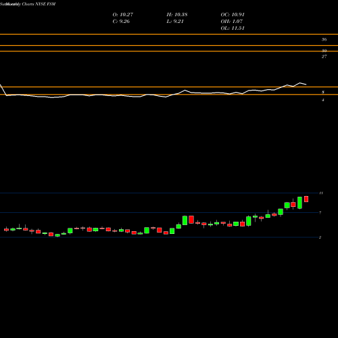Viewport: 338px width, 338px height.
Task: Select the high value 'H: 10.38'
Action: (x=177, y=15)
